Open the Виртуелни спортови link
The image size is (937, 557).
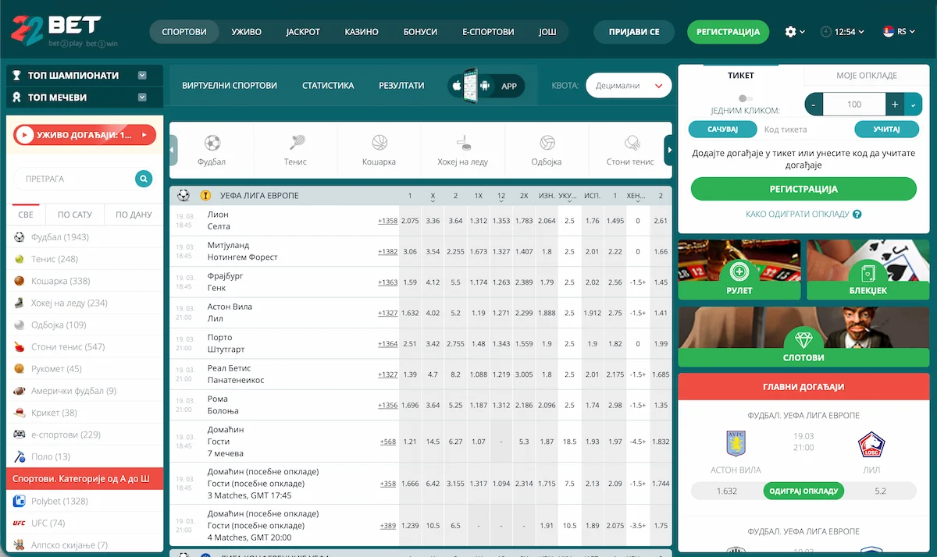(x=230, y=86)
